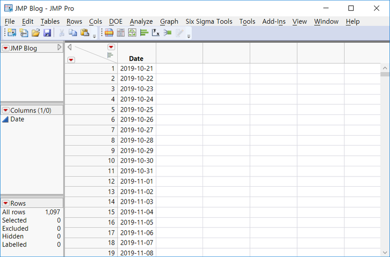Click All rows count 1,097
Viewport: 390px width, 257px height.
pyautogui.click(x=53, y=212)
